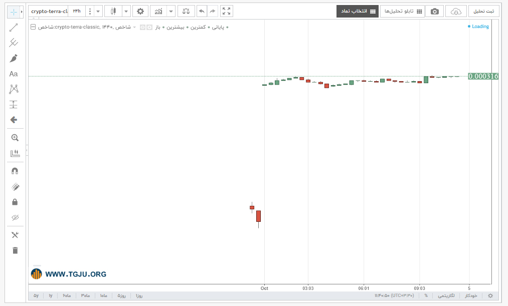Viewport: 508px width, 306px height.
Task: Collapse the chart legend with minus box
Action: (x=33, y=27)
